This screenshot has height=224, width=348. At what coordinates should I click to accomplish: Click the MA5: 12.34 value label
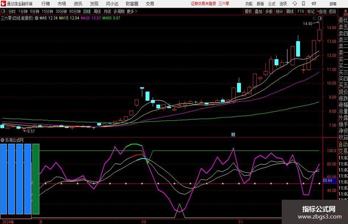coord(48,18)
